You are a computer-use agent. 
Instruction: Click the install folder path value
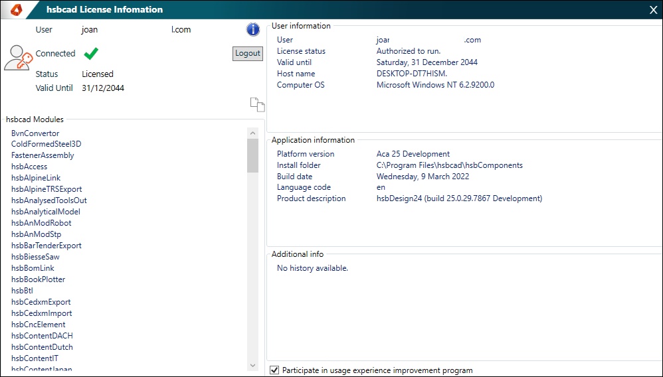click(450, 165)
